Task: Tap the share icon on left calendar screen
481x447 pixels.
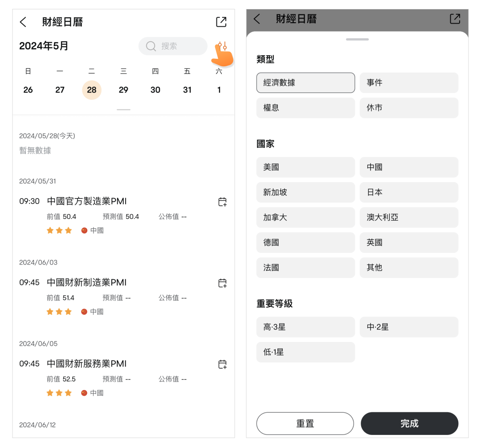Action: coord(221,22)
